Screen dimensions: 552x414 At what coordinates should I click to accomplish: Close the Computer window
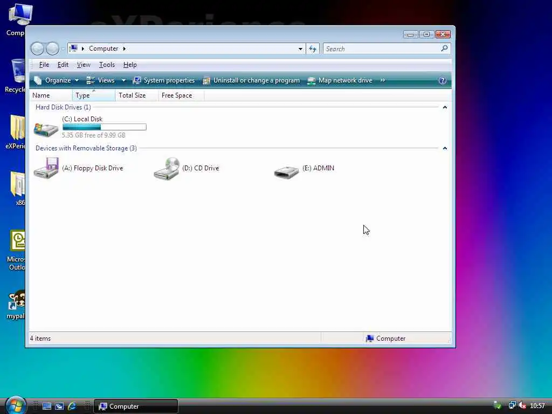coord(443,34)
